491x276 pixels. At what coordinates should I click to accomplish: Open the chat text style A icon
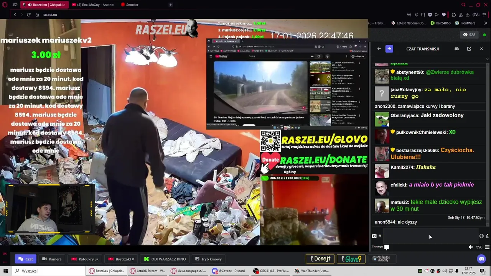pyautogui.click(x=487, y=236)
